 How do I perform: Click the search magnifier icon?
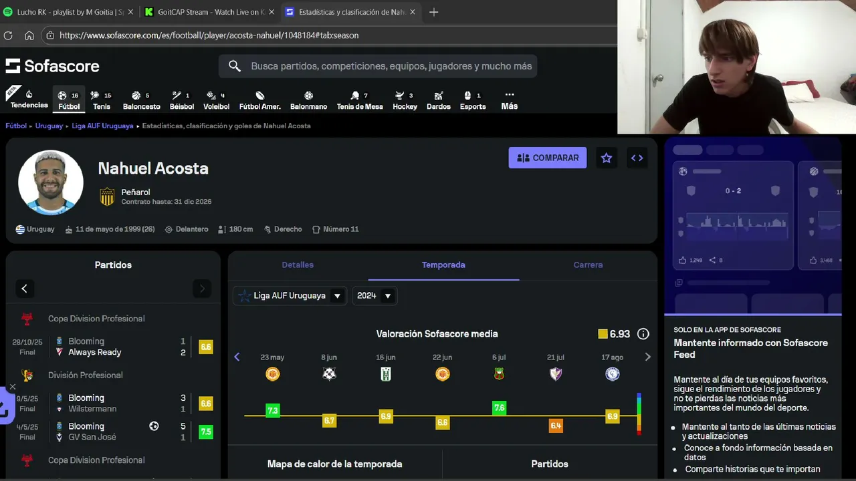[x=235, y=65]
